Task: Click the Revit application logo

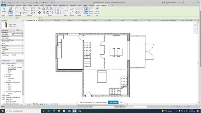Action: [x=2, y=3]
